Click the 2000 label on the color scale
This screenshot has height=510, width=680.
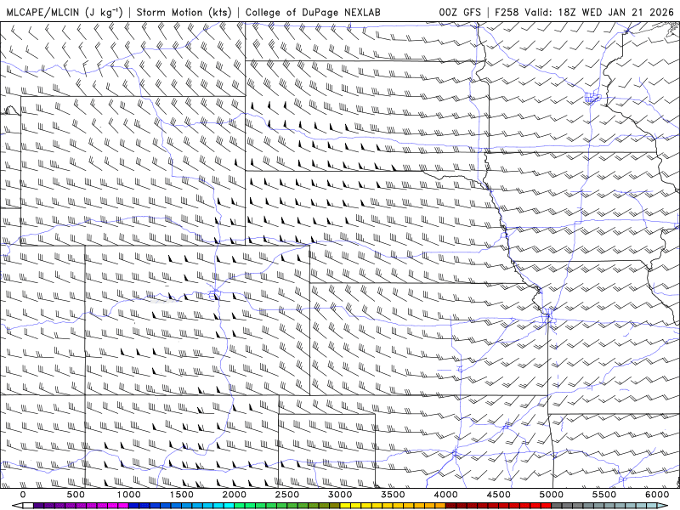click(235, 495)
